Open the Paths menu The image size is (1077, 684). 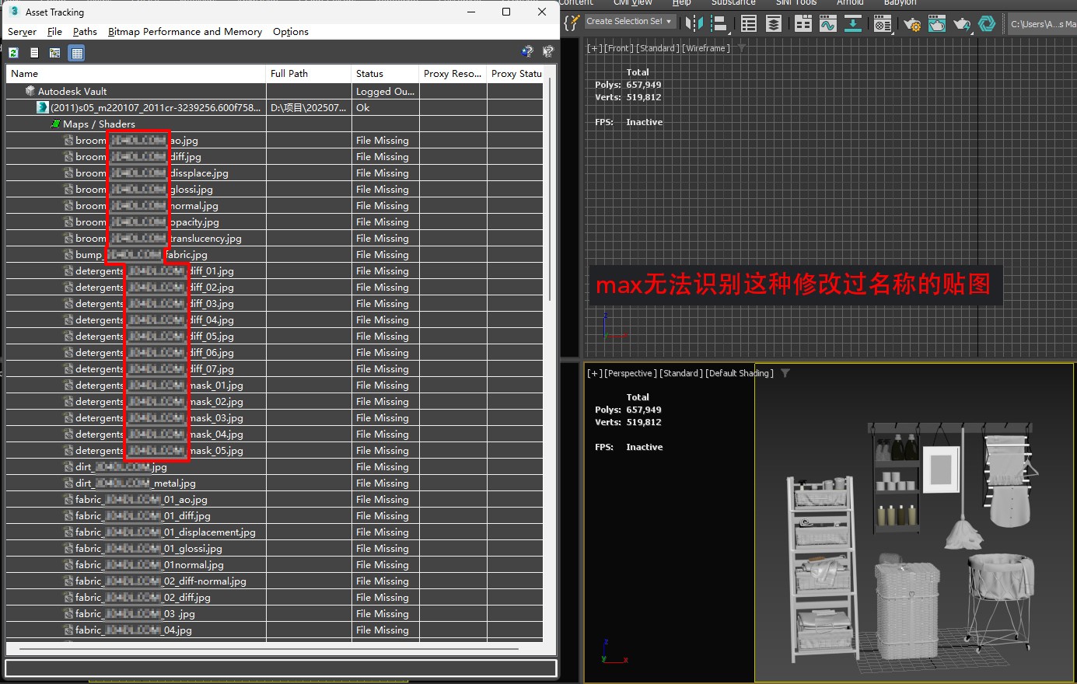click(x=85, y=32)
